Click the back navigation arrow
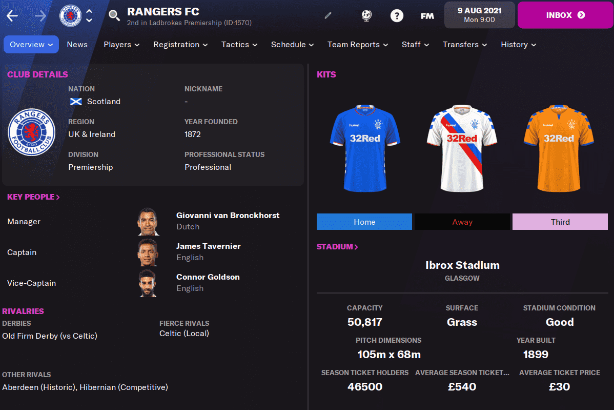This screenshot has width=614, height=410. [x=12, y=16]
